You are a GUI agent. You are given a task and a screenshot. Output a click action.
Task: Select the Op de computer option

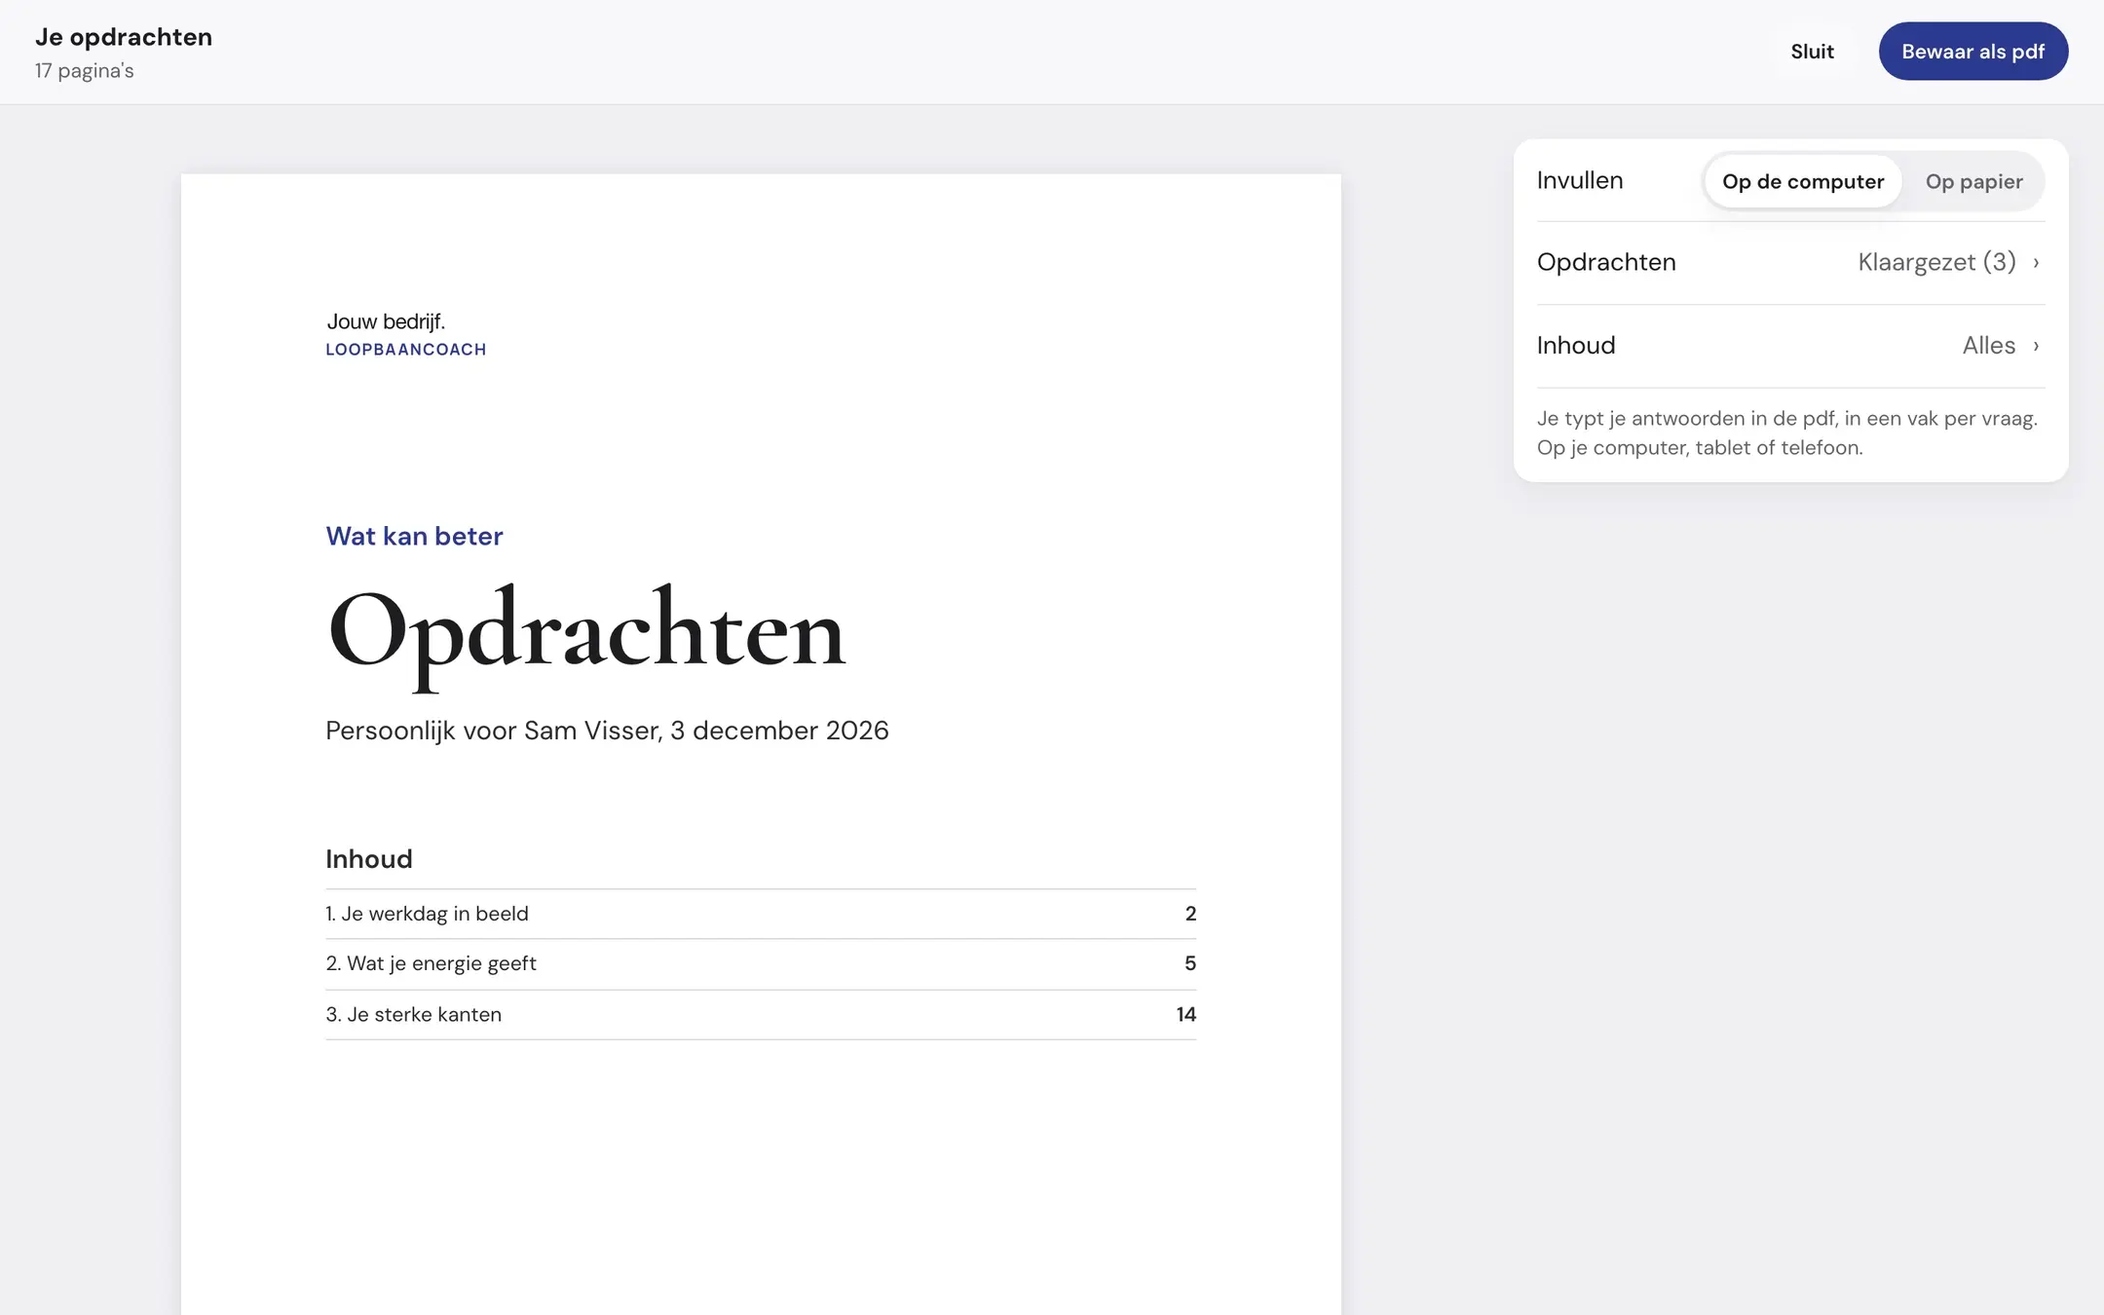pos(1803,181)
